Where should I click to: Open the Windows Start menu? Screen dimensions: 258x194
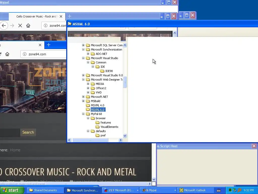(12, 190)
